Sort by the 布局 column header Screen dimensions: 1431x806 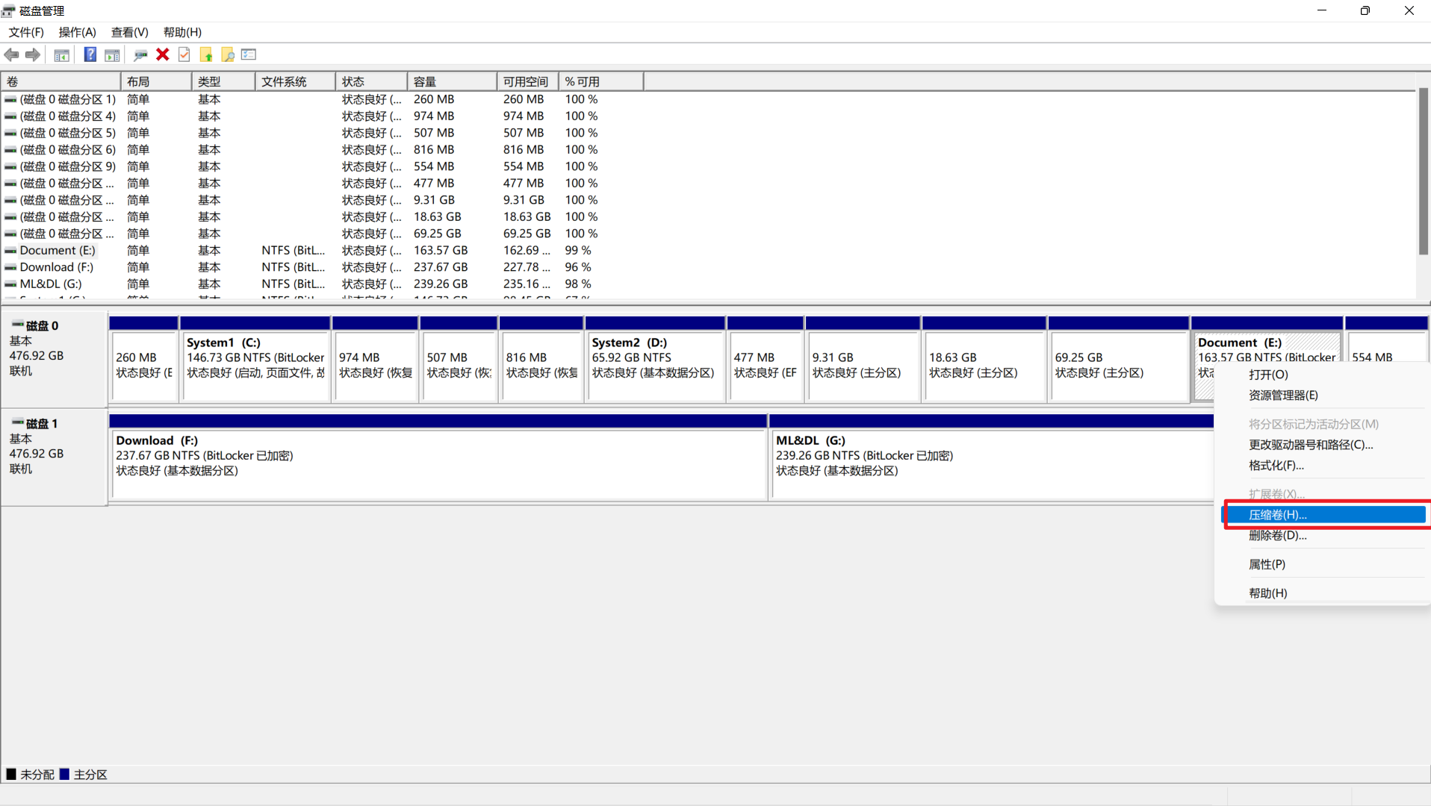pos(156,81)
